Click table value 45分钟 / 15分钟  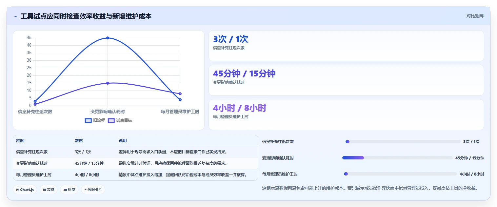point(89,163)
